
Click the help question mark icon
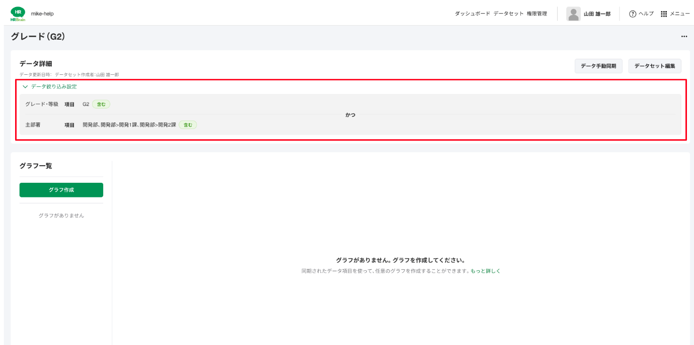(633, 14)
